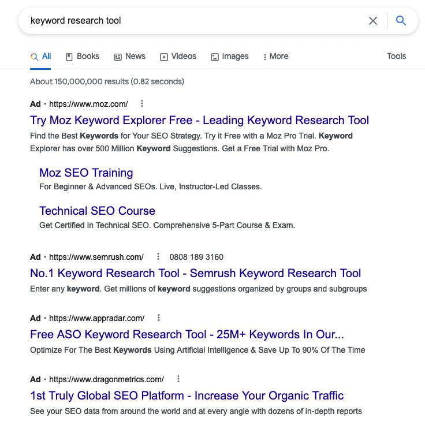Viewport: 425px width, 433px height.
Task: Switch to the Images tab
Action: pos(230,57)
